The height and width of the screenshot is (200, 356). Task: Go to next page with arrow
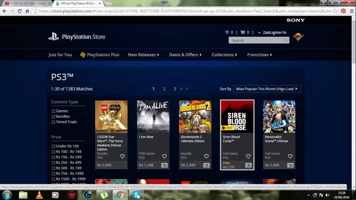[x=181, y=89]
